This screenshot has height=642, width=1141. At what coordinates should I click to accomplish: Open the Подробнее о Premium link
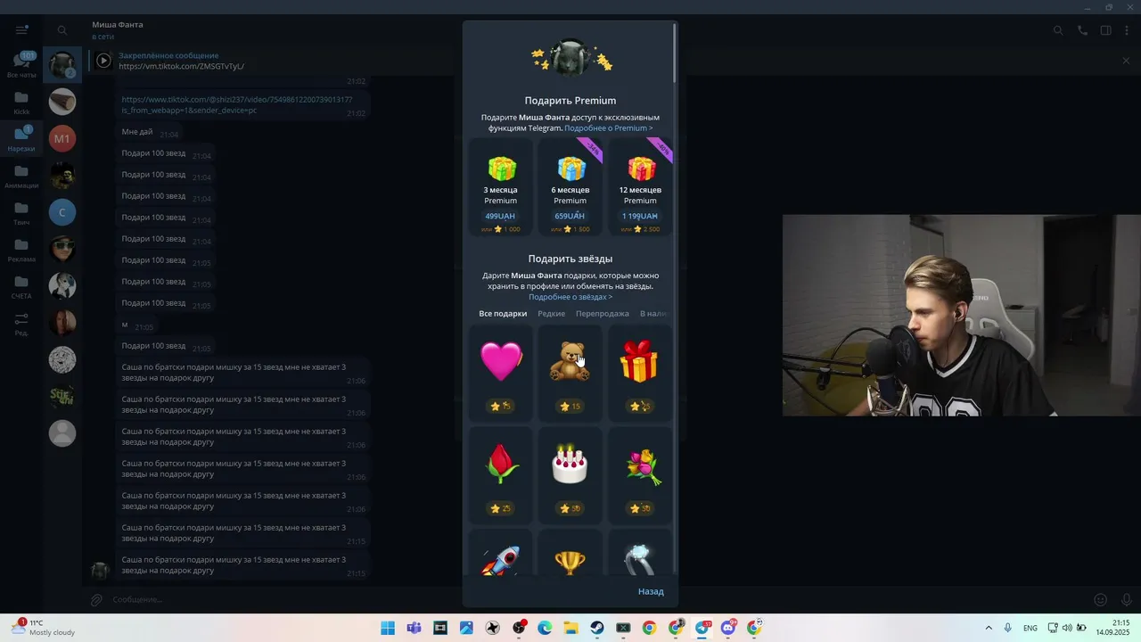coord(608,128)
